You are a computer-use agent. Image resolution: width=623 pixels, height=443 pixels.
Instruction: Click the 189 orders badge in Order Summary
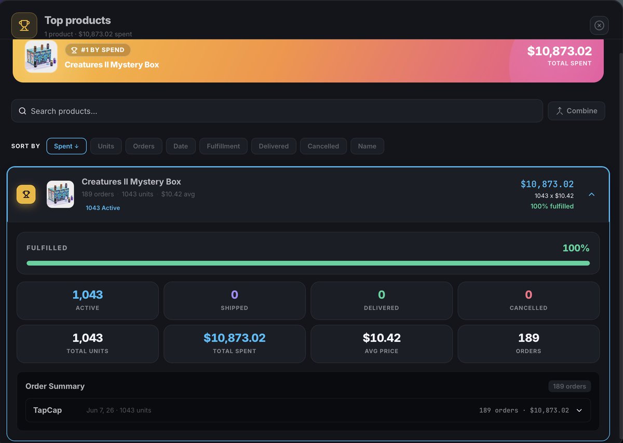point(570,386)
